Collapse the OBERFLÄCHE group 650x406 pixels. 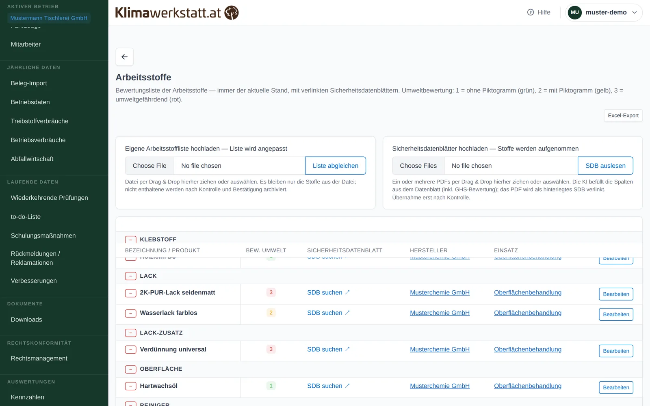(x=130, y=369)
